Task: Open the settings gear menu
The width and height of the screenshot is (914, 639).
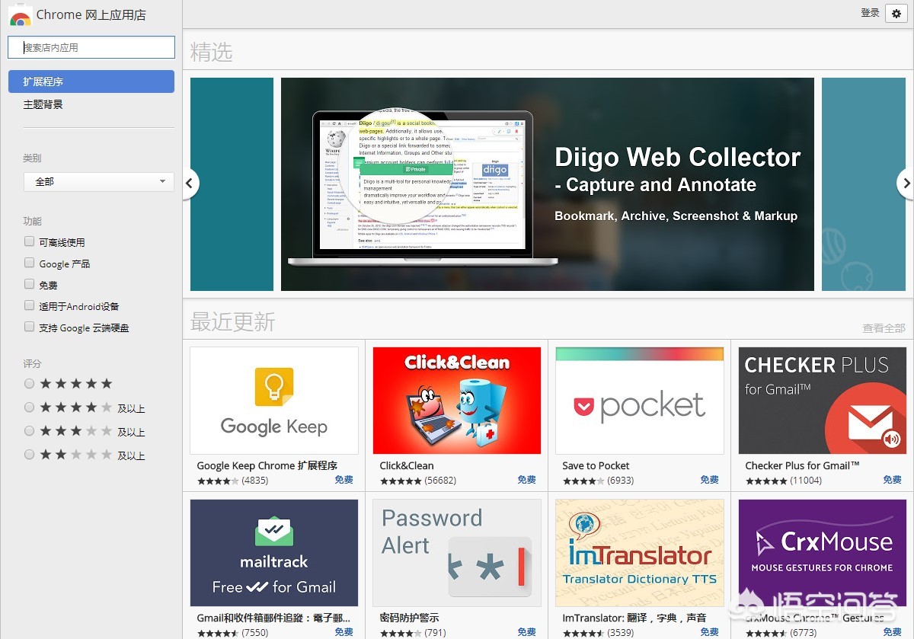Action: pos(896,14)
